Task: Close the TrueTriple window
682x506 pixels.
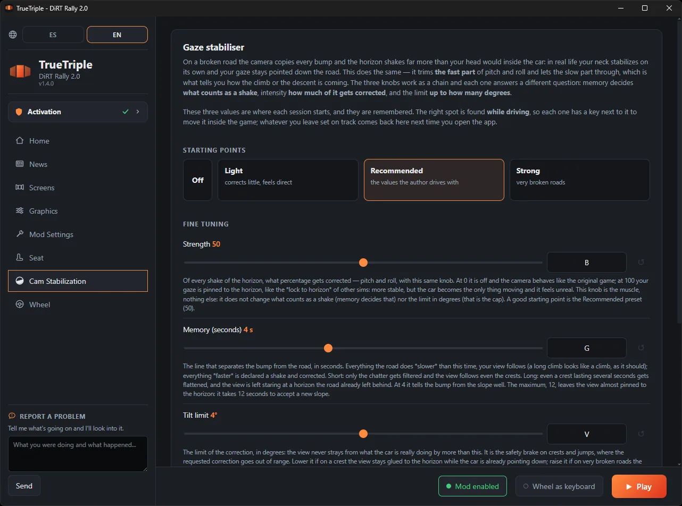Action: coord(669,8)
